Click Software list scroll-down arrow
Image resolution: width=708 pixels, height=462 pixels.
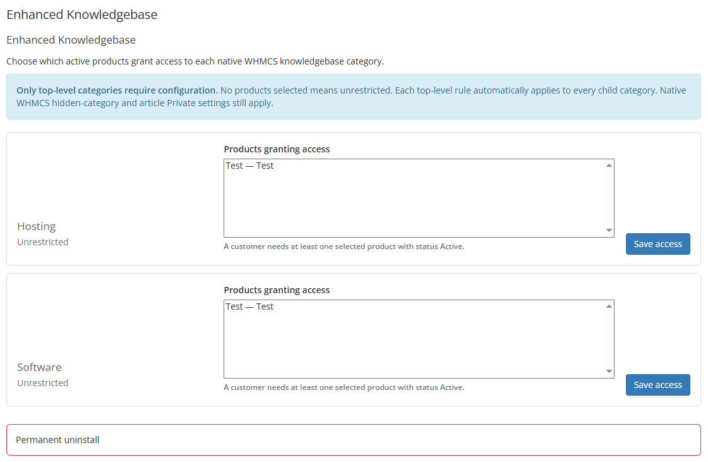[x=609, y=372]
